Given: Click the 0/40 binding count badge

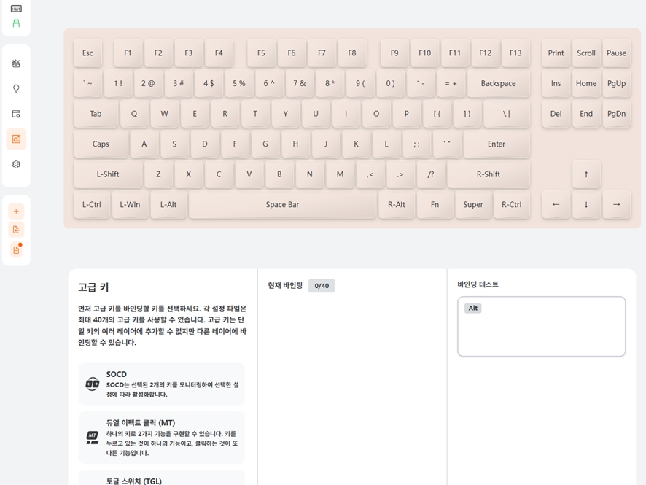Looking at the screenshot, I should pyautogui.click(x=322, y=286).
